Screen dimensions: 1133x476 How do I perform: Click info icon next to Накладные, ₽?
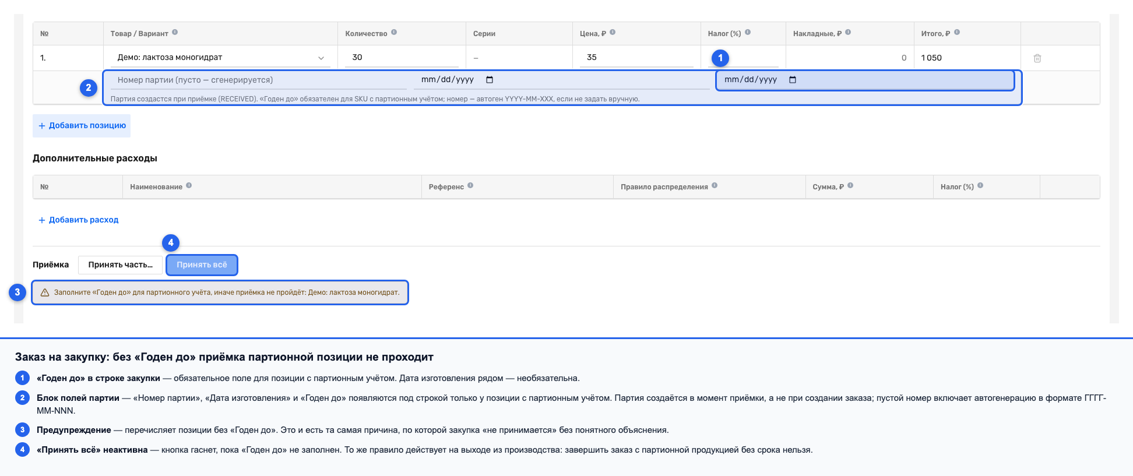(848, 33)
